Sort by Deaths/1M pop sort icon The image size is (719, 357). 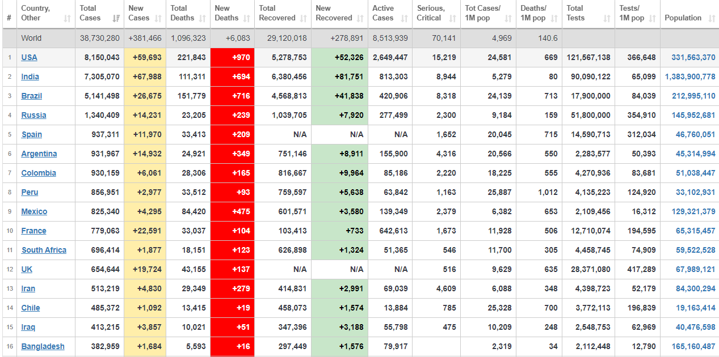click(554, 18)
